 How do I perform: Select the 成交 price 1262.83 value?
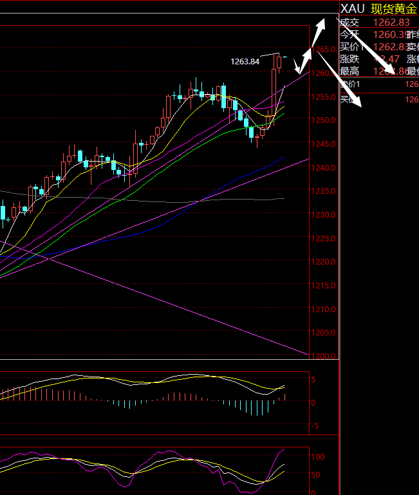click(391, 22)
